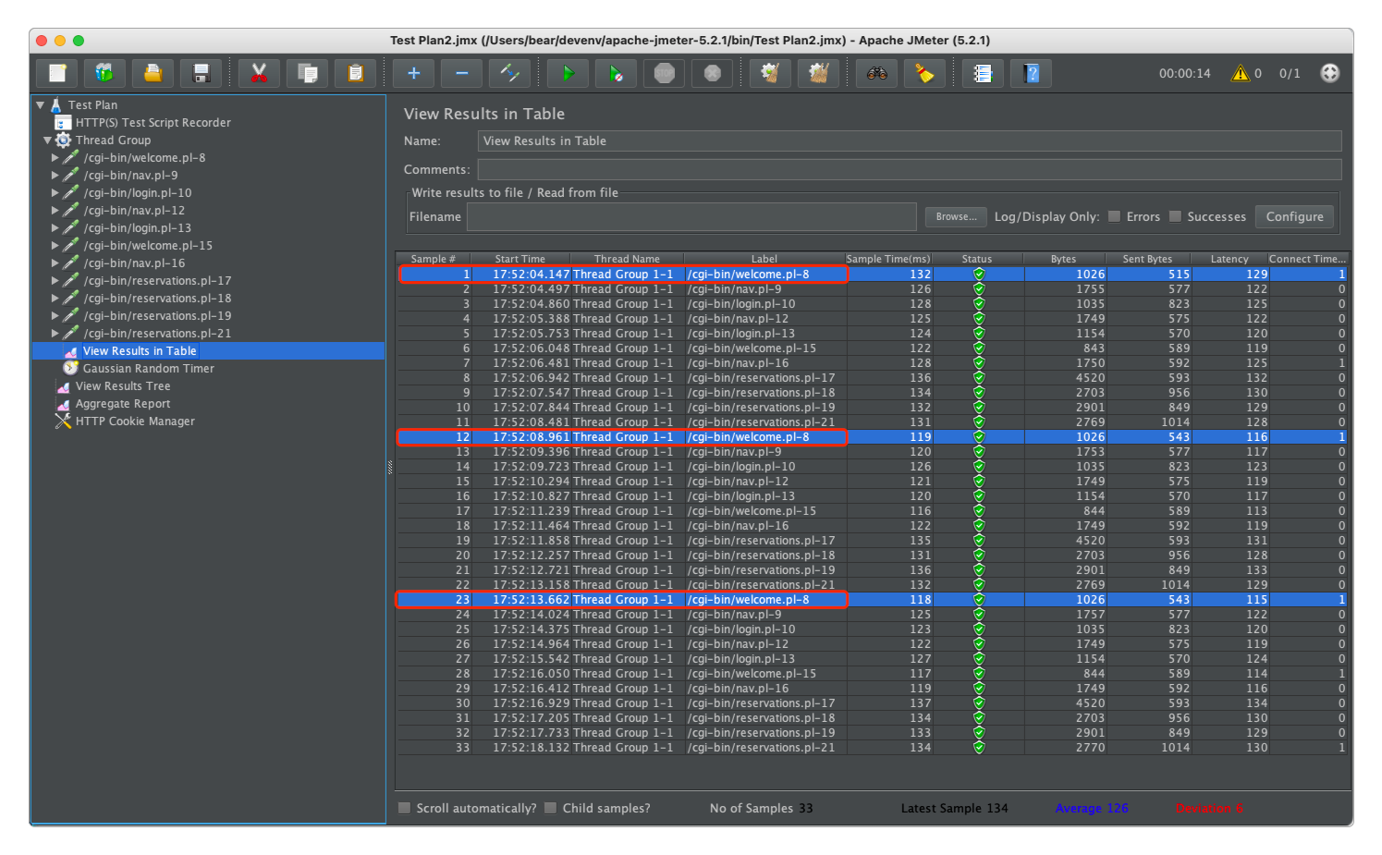
Task: Click the Expand all plus icon
Action: (x=413, y=73)
